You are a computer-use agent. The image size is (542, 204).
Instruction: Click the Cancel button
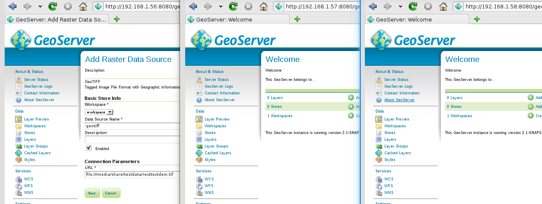pyautogui.click(x=111, y=193)
